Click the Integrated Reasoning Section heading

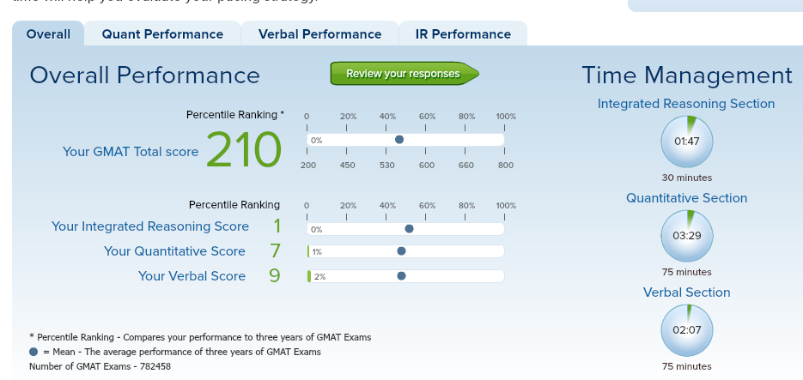(686, 104)
